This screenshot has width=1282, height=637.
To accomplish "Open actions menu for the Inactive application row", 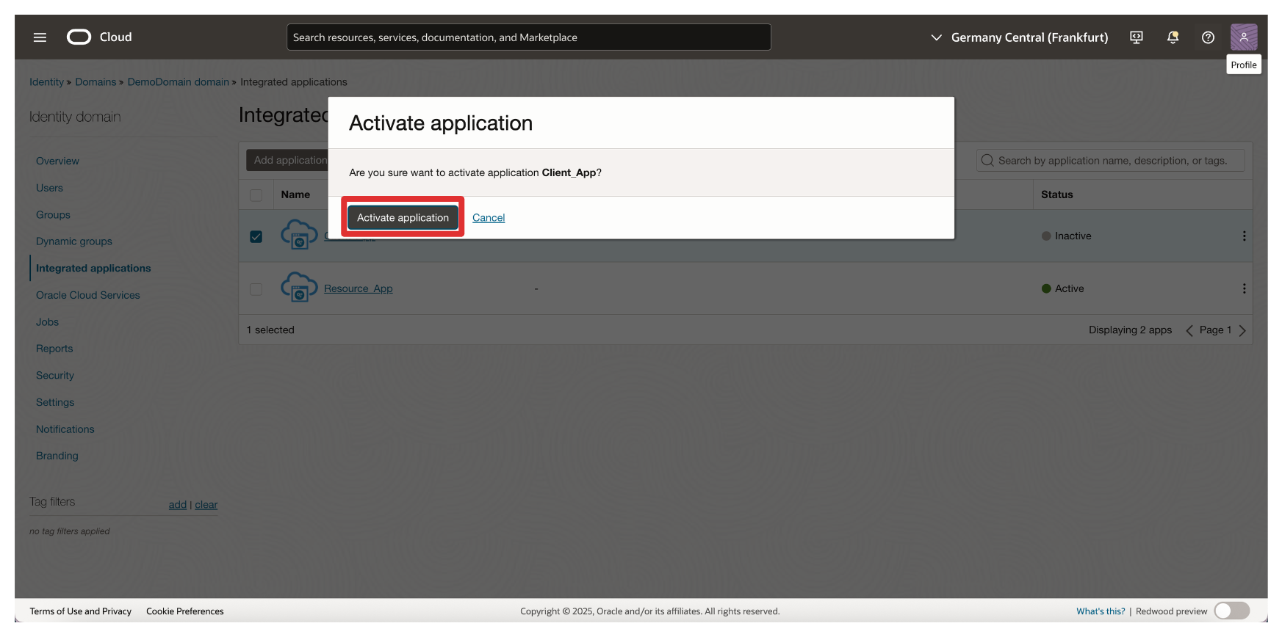I will tap(1243, 236).
